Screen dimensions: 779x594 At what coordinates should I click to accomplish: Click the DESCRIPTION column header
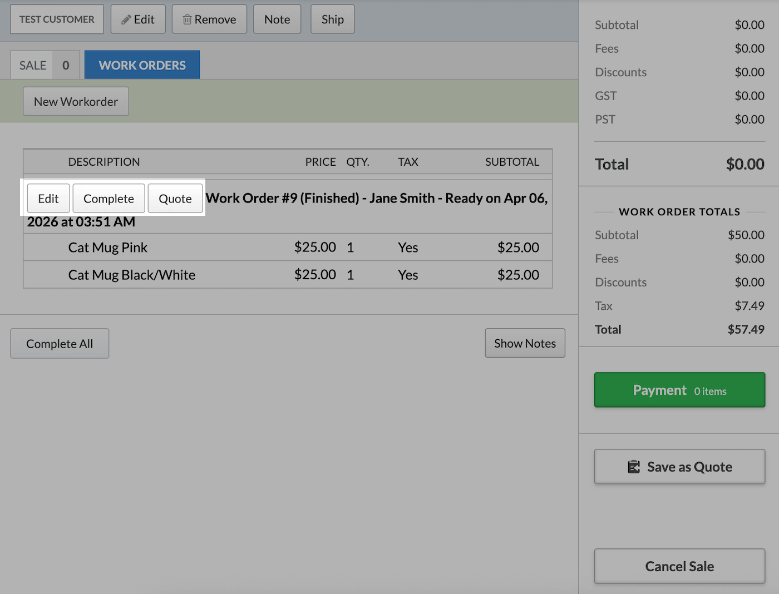[x=104, y=162]
